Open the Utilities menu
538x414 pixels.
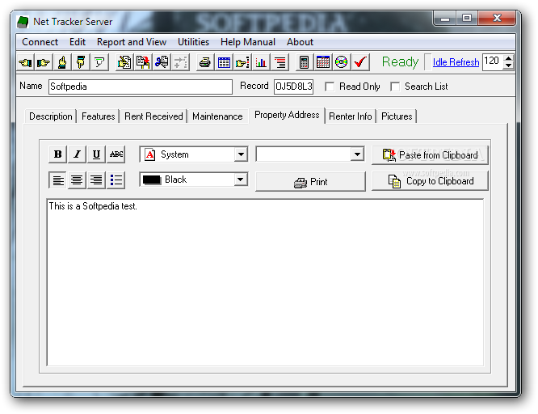click(194, 42)
